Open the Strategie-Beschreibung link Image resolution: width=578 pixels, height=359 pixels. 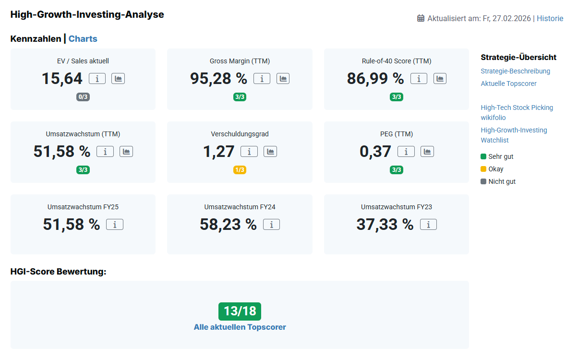tap(515, 71)
